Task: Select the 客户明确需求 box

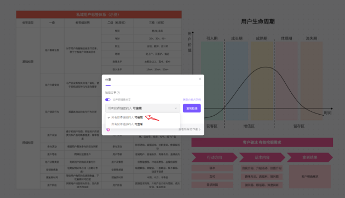Action: pyautogui.click(x=310, y=177)
